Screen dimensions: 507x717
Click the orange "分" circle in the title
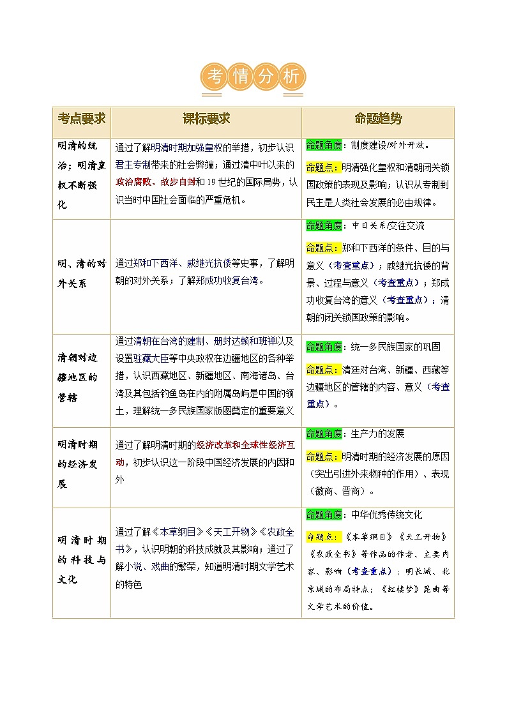click(266, 78)
